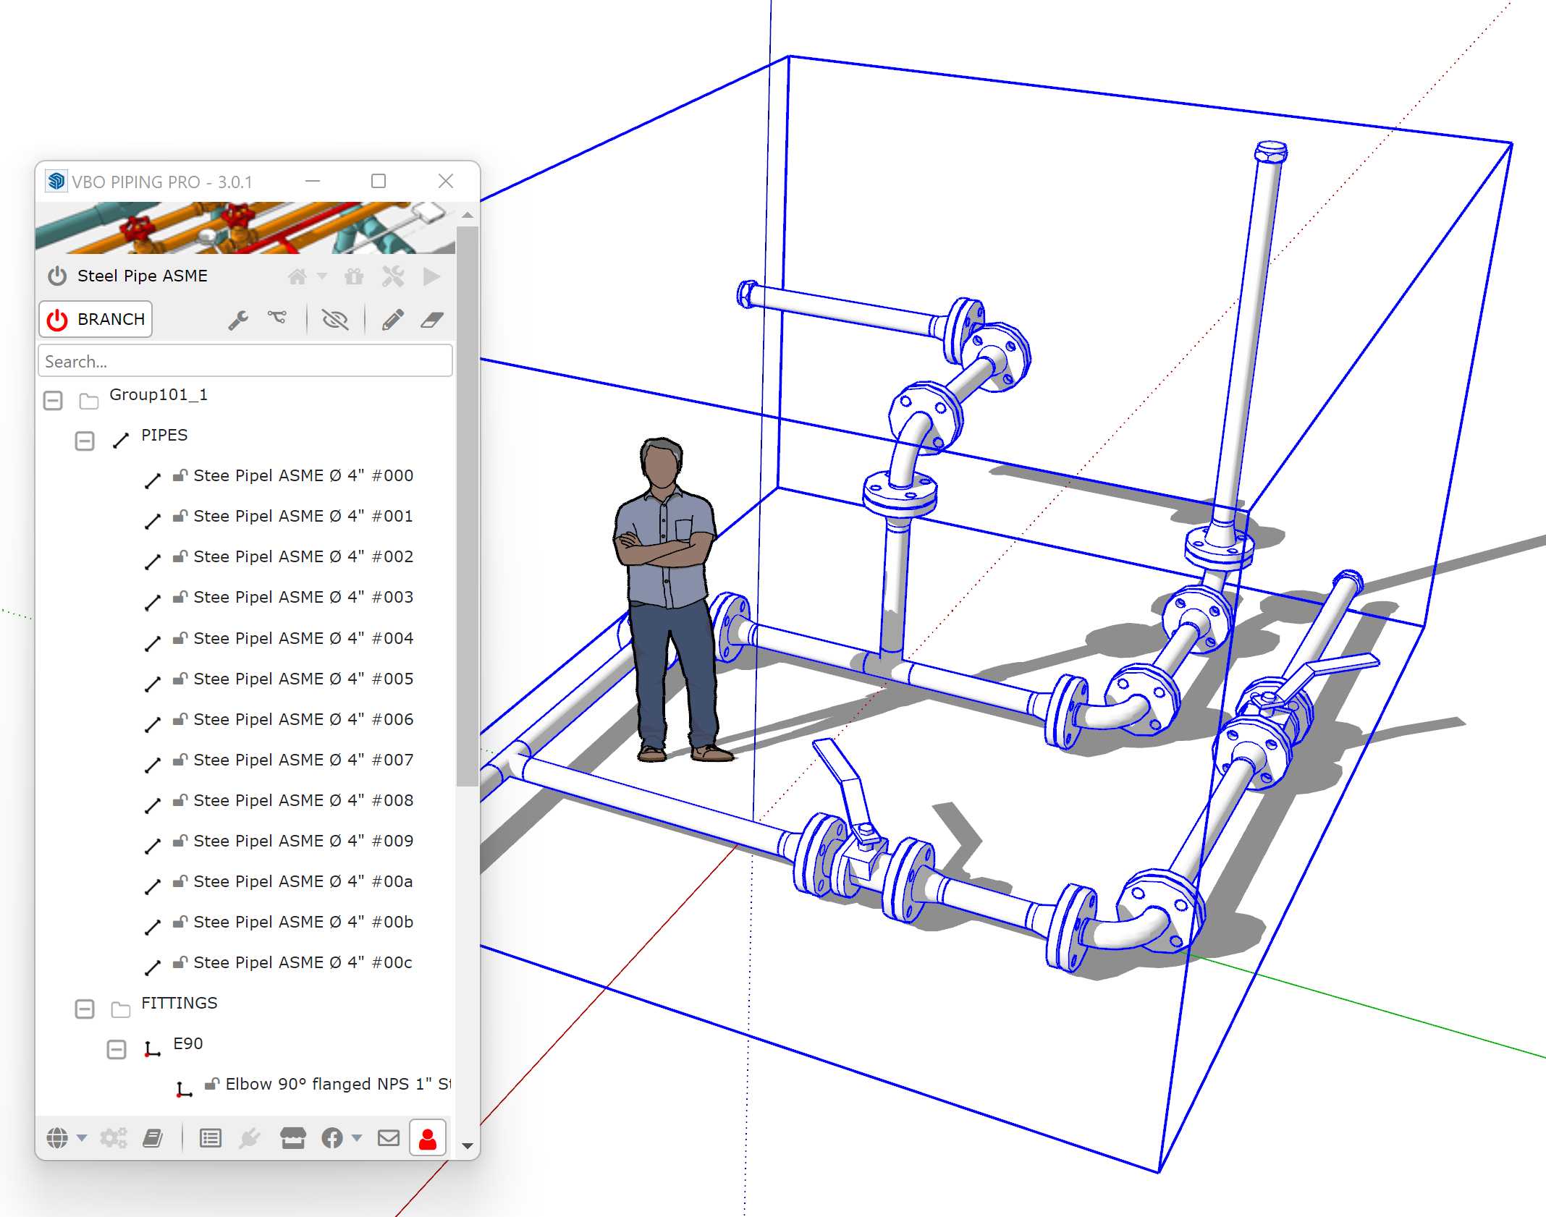Contact support via the envelope icon
The width and height of the screenshot is (1546, 1217).
pos(389,1137)
